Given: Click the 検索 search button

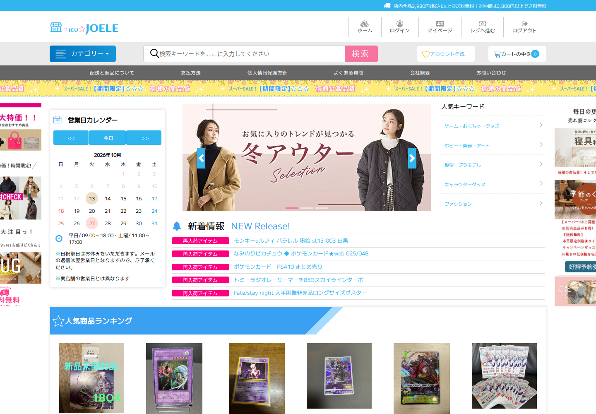Looking at the screenshot, I should (x=361, y=54).
